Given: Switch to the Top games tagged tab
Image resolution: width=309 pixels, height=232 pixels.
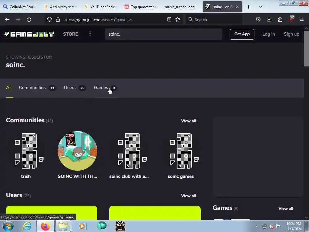Looking at the screenshot, I should point(141,7).
